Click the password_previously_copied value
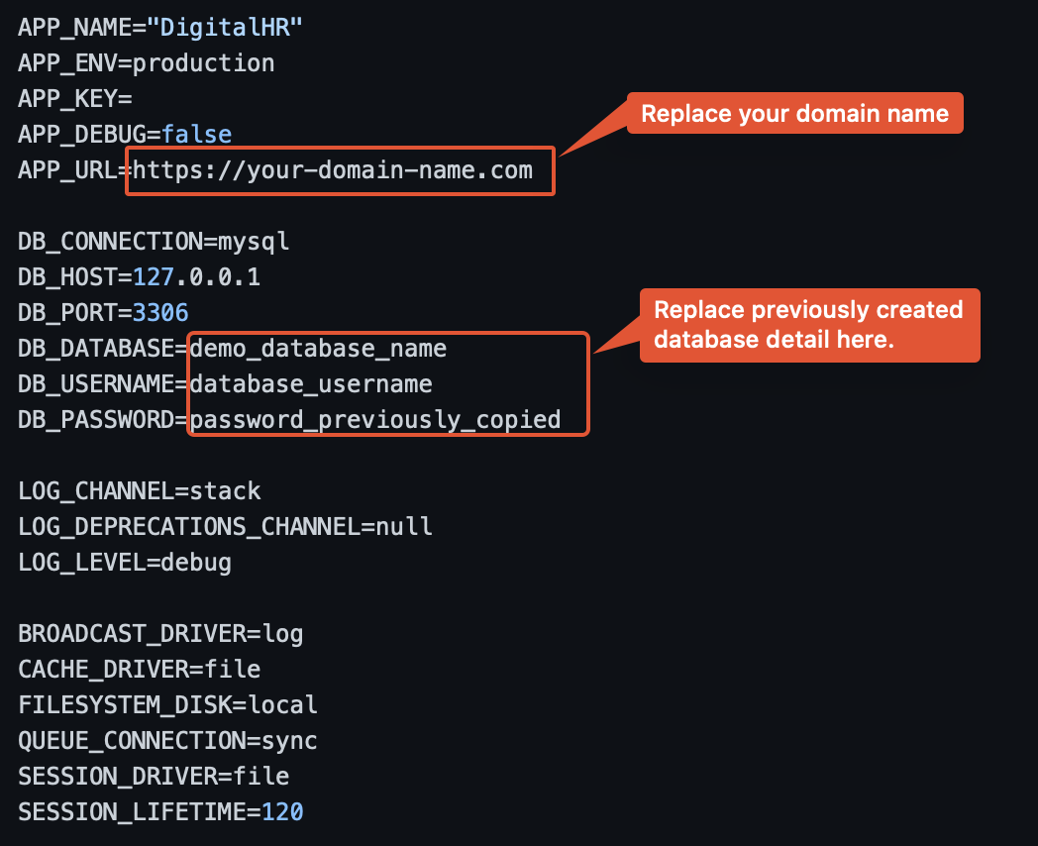 point(375,420)
